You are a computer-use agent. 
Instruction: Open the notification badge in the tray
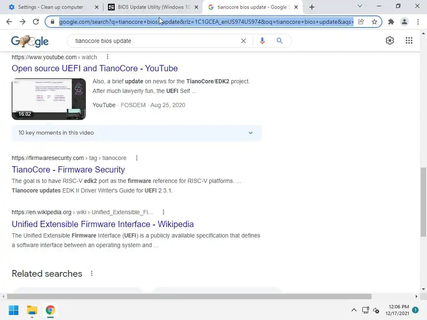pos(415,310)
